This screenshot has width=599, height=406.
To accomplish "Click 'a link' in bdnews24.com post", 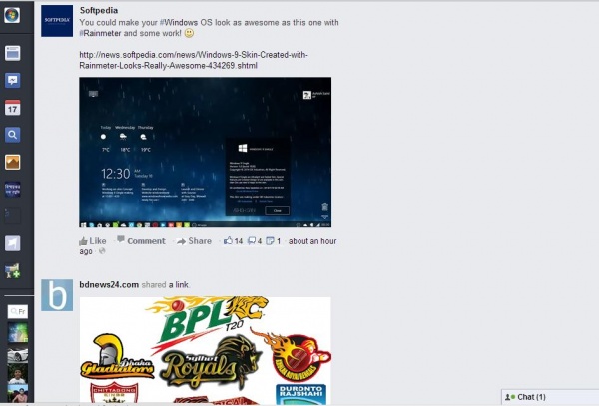I will click(179, 284).
